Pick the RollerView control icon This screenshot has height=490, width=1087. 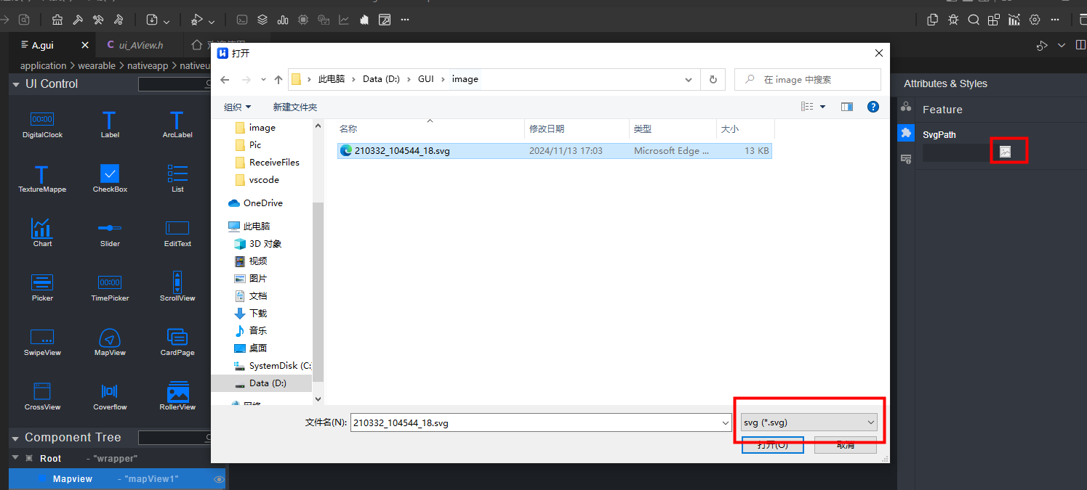tap(177, 392)
